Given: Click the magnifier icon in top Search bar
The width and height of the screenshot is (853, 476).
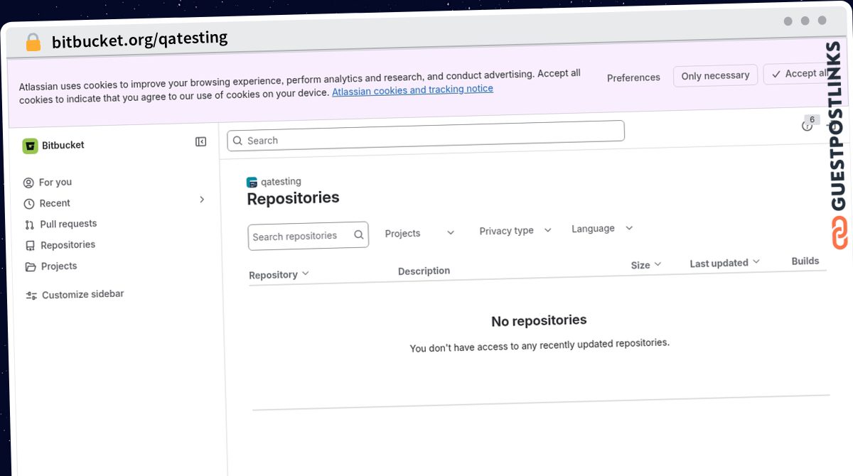Looking at the screenshot, I should pyautogui.click(x=238, y=141).
